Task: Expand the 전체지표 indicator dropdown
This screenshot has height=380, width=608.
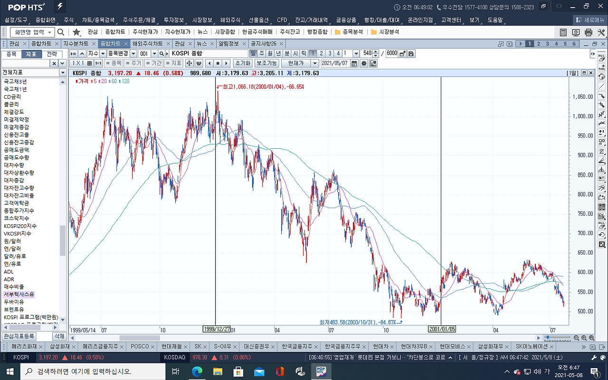Action: 63,73
